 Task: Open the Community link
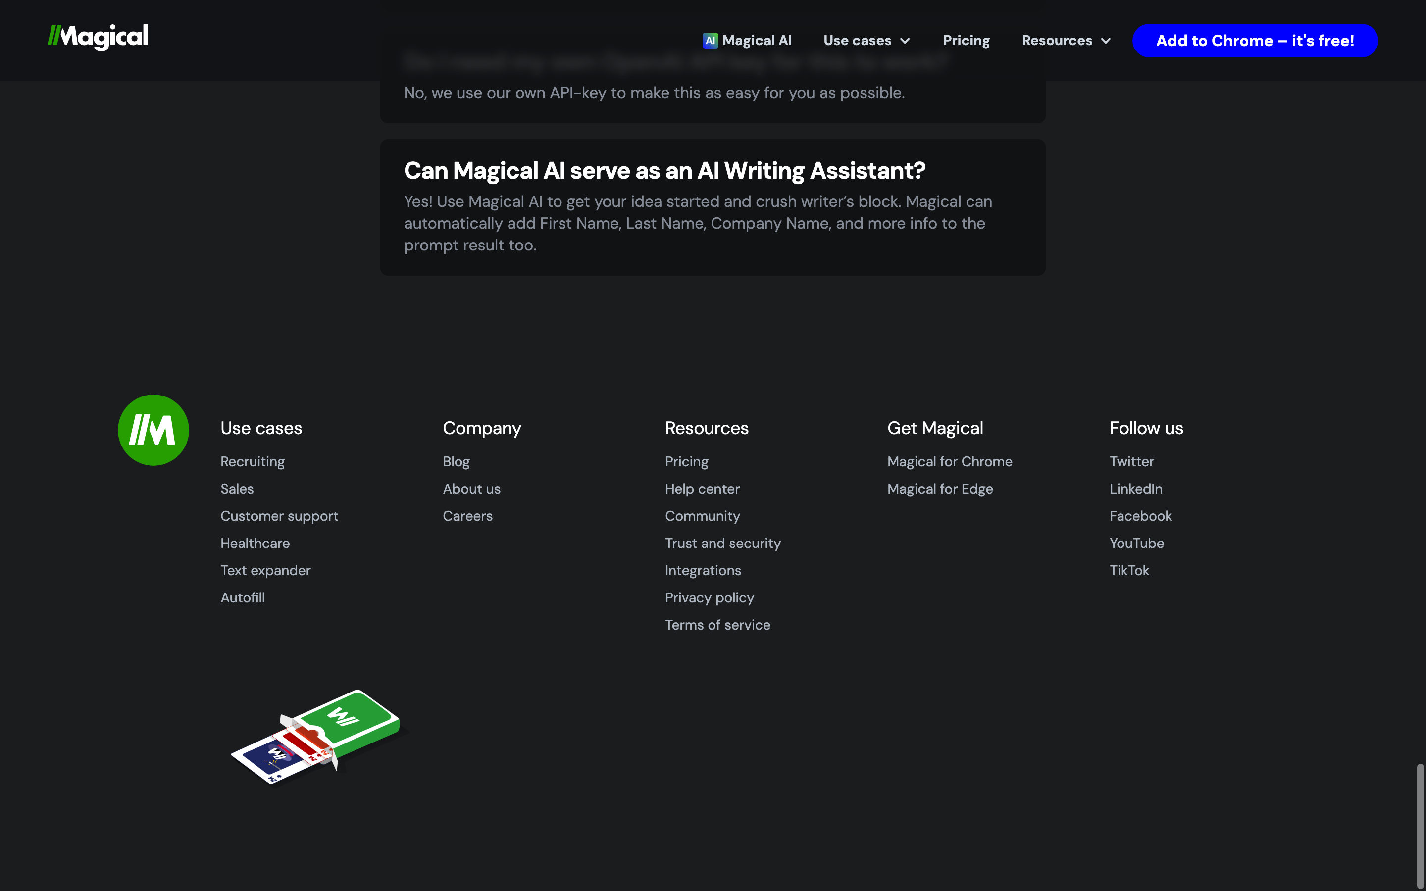coord(703,516)
